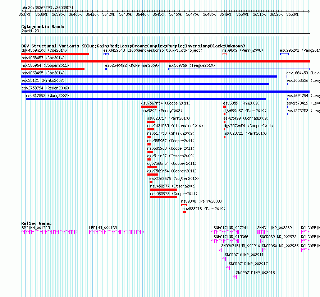Screen dimensions: 320x297
Task: Open nsv585968 (Cooper2011) variant
Action: click(x=171, y=148)
